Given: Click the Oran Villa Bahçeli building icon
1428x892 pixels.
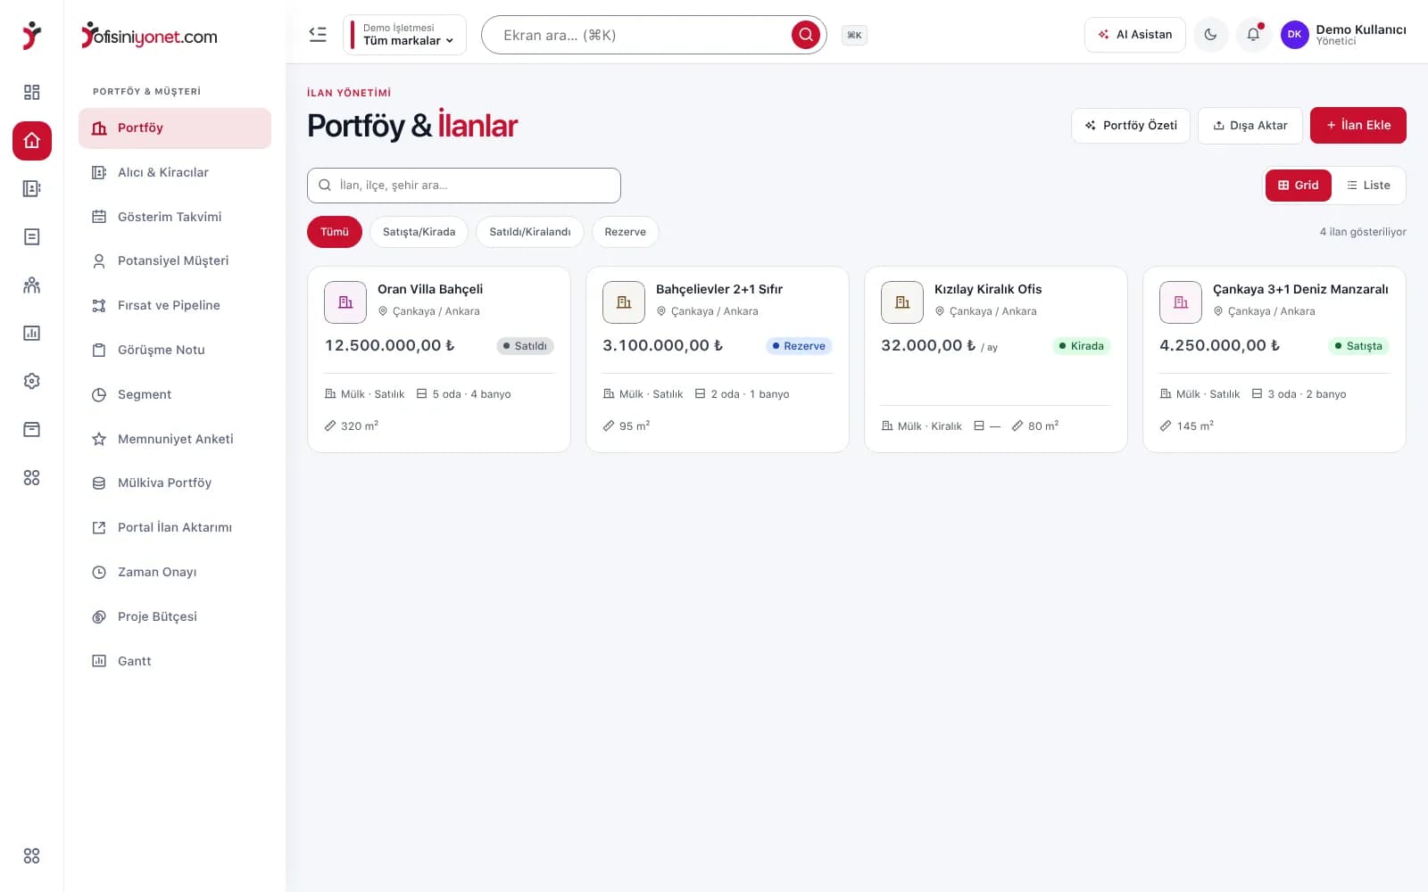Looking at the screenshot, I should [x=345, y=302].
